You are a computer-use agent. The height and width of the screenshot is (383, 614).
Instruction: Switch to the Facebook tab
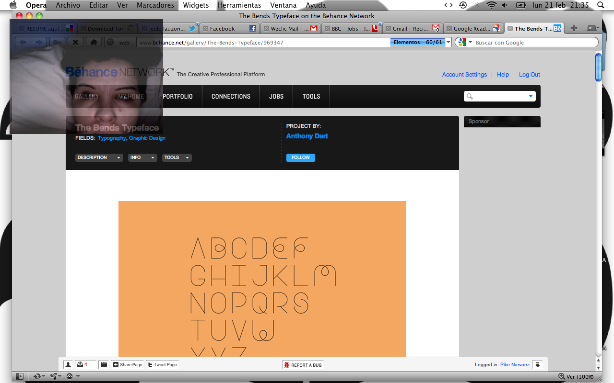coord(227,29)
